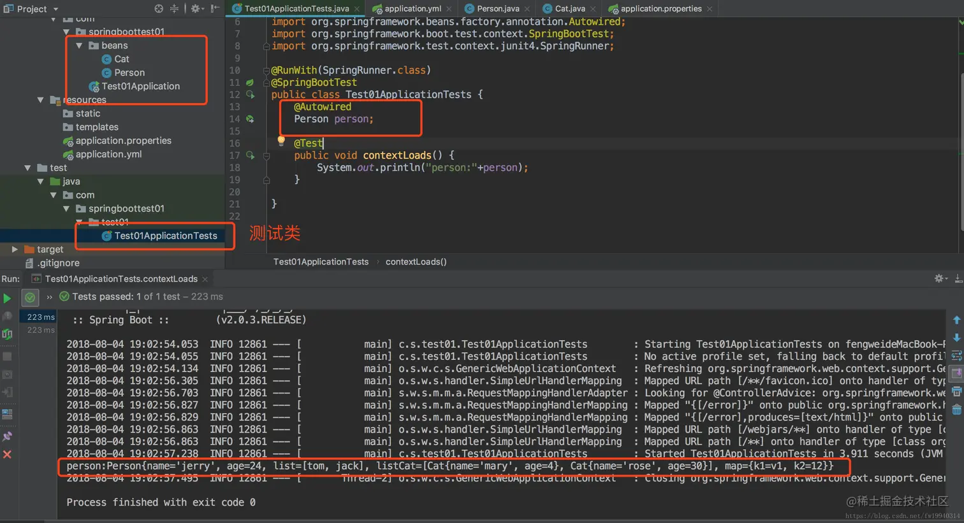The height and width of the screenshot is (523, 964).
Task: Click the Collapse All icon in Project toolbar
Action: tap(174, 8)
